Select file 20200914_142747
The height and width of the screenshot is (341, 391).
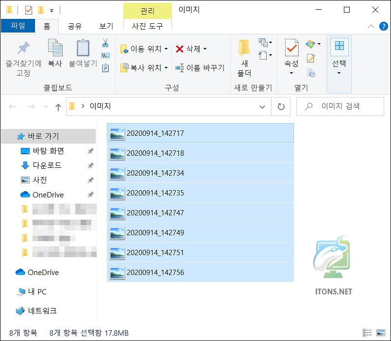click(200, 213)
